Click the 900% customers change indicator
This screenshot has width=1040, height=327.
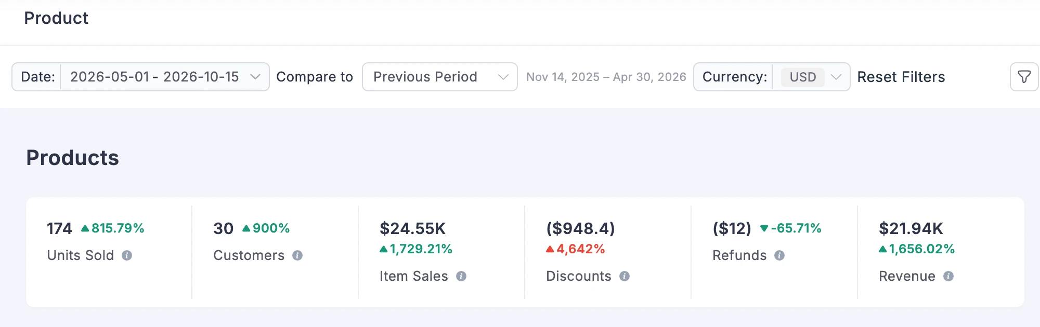pos(266,228)
